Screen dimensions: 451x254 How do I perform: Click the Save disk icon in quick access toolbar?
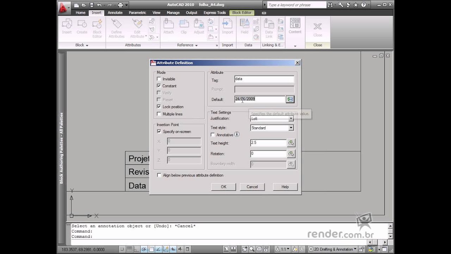92,5
